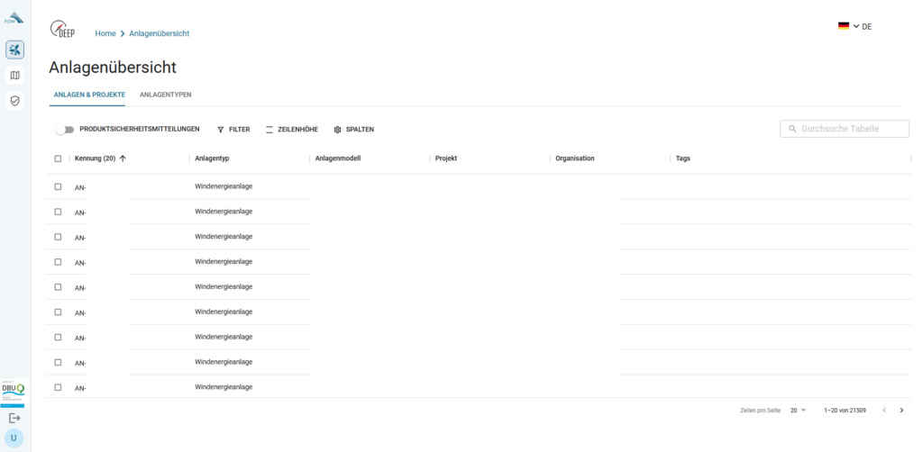Open the wind turbine assets sidebar icon

(14, 50)
